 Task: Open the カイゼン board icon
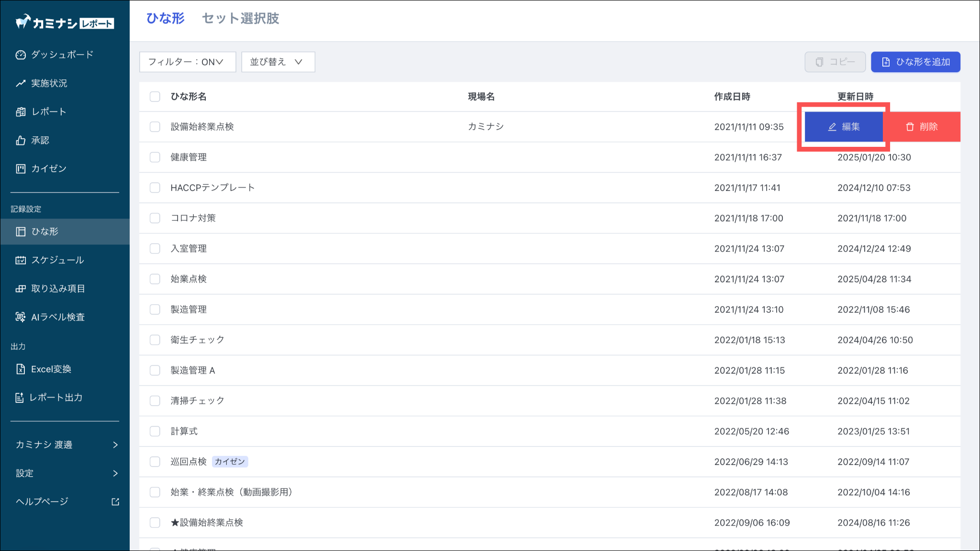[20, 168]
